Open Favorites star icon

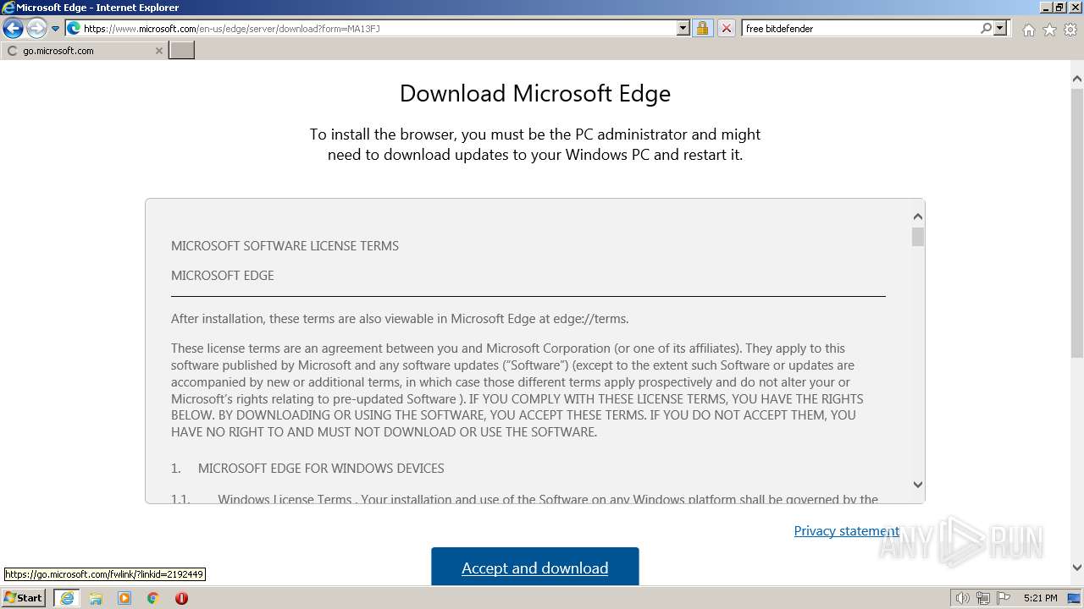1049,30
